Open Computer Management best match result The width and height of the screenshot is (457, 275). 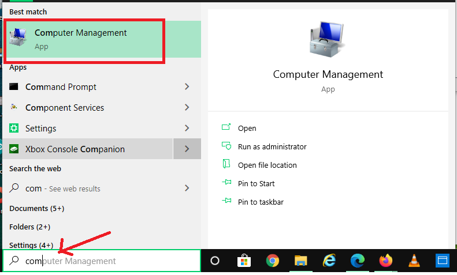tap(102, 39)
